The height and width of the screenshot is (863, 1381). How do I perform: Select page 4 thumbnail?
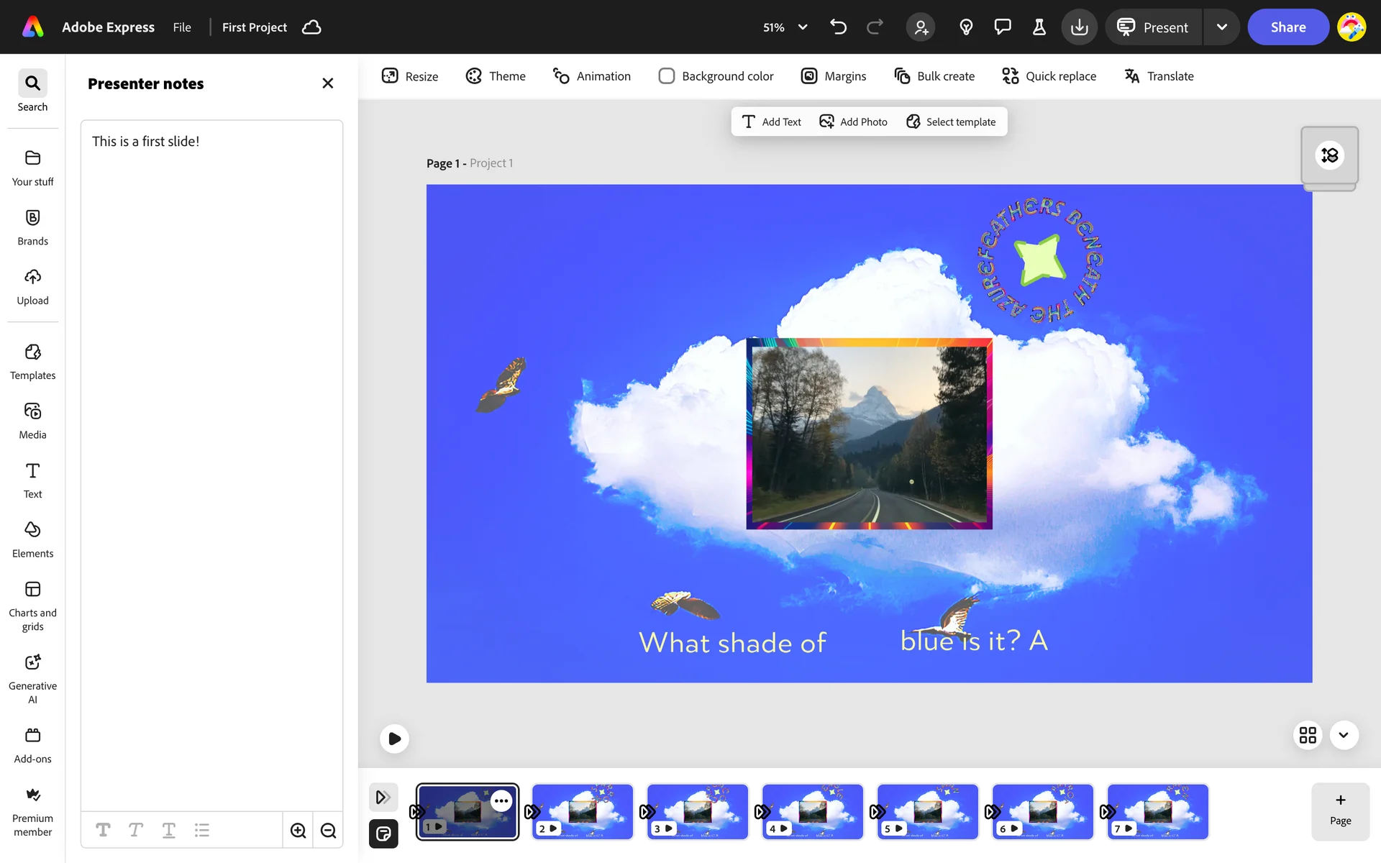click(x=813, y=811)
